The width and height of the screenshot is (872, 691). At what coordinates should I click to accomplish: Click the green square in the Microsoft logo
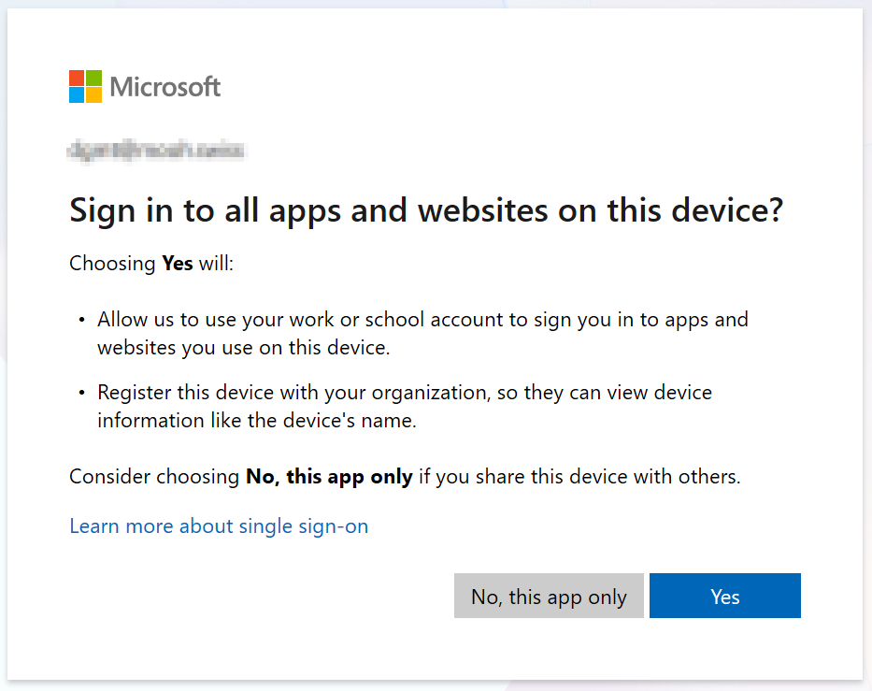(94, 79)
